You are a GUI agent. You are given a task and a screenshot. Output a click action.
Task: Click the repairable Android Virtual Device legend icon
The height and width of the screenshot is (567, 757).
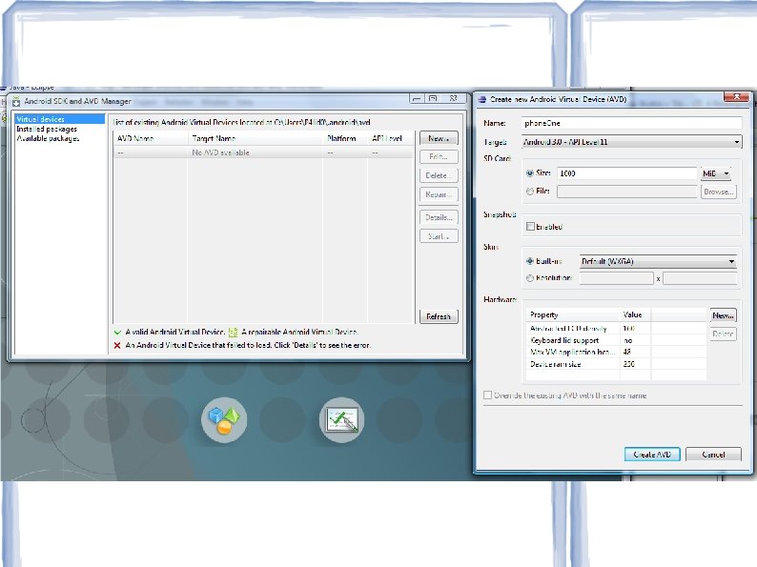(x=234, y=332)
